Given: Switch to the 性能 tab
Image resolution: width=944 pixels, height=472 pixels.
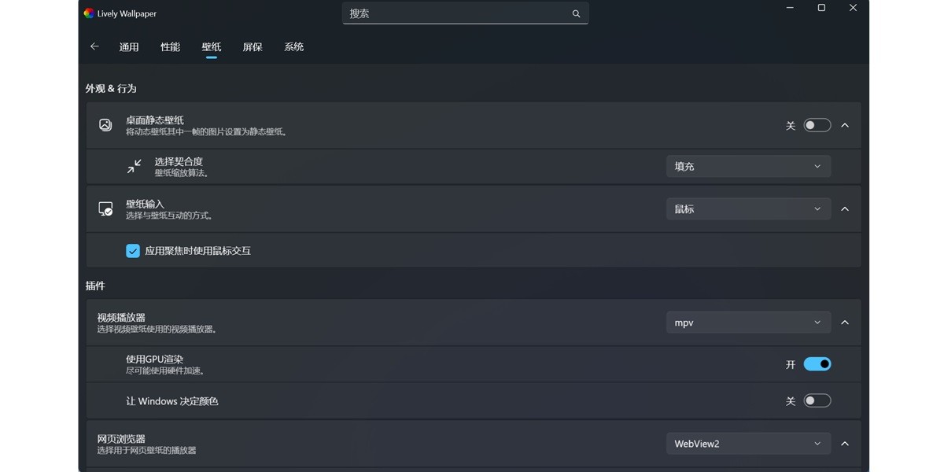Looking at the screenshot, I should 171,47.
